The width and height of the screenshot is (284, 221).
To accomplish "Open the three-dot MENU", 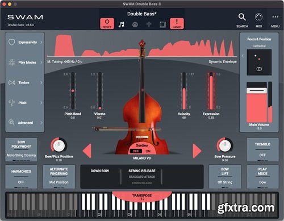I will click(x=275, y=17).
